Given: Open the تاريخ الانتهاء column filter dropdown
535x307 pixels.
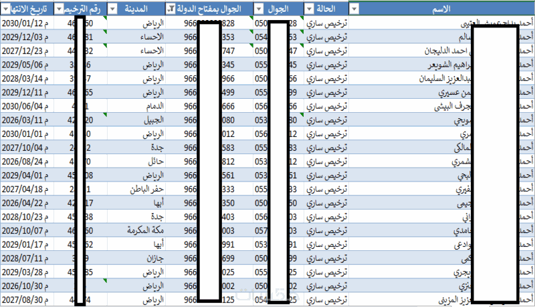Looking at the screenshot, I should (x=6, y=9).
